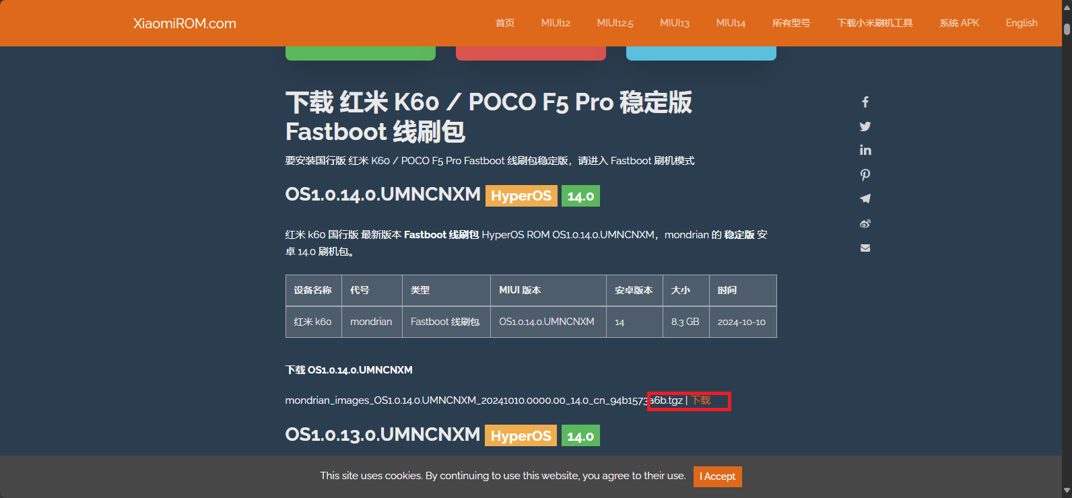Open 所有型号 all models menu
This screenshot has width=1072, height=498.
click(791, 23)
